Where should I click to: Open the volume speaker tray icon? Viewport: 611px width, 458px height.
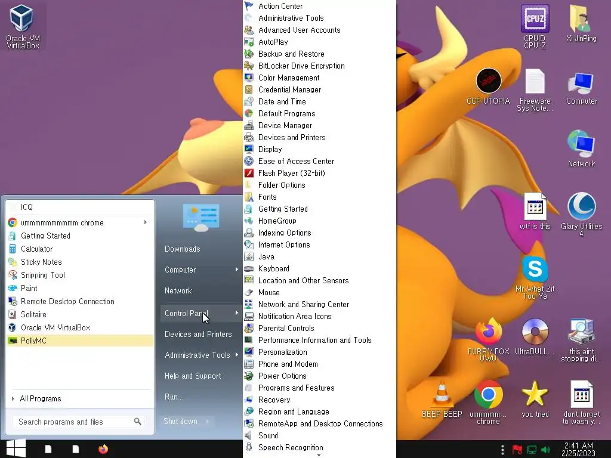click(x=545, y=450)
